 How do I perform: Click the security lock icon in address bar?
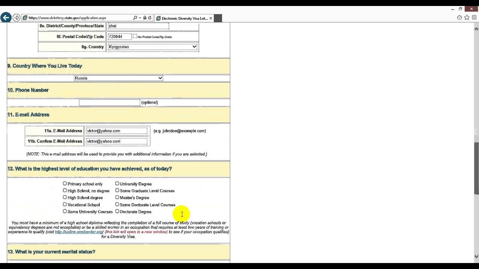[145, 18]
